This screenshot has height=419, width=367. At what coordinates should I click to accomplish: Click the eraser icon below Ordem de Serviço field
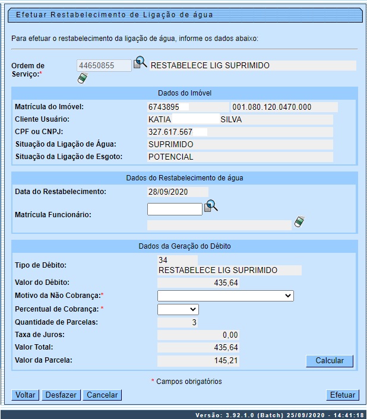[x=83, y=78]
